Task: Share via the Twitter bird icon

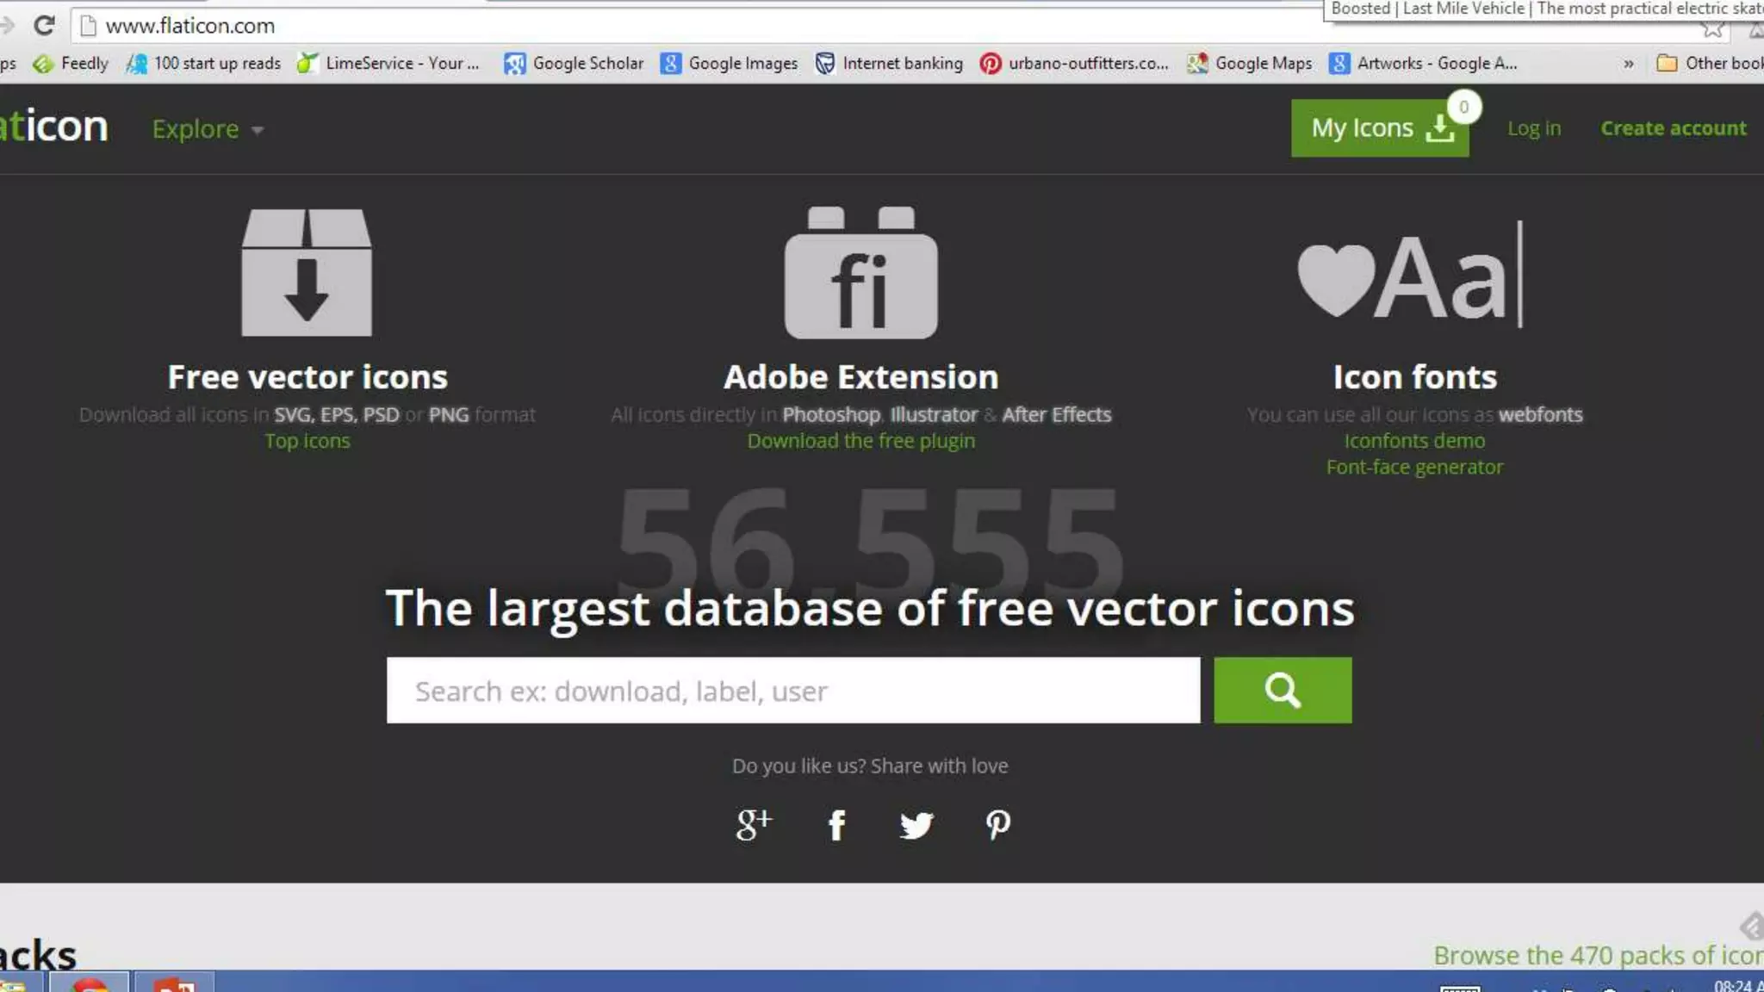Action: tap(916, 825)
